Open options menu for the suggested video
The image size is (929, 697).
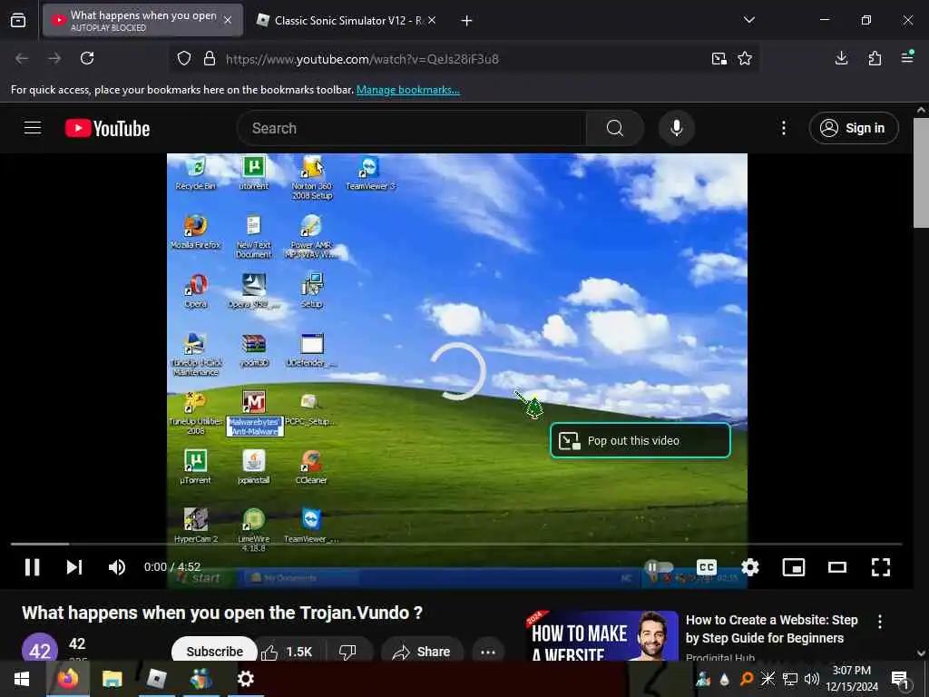pyautogui.click(x=880, y=621)
